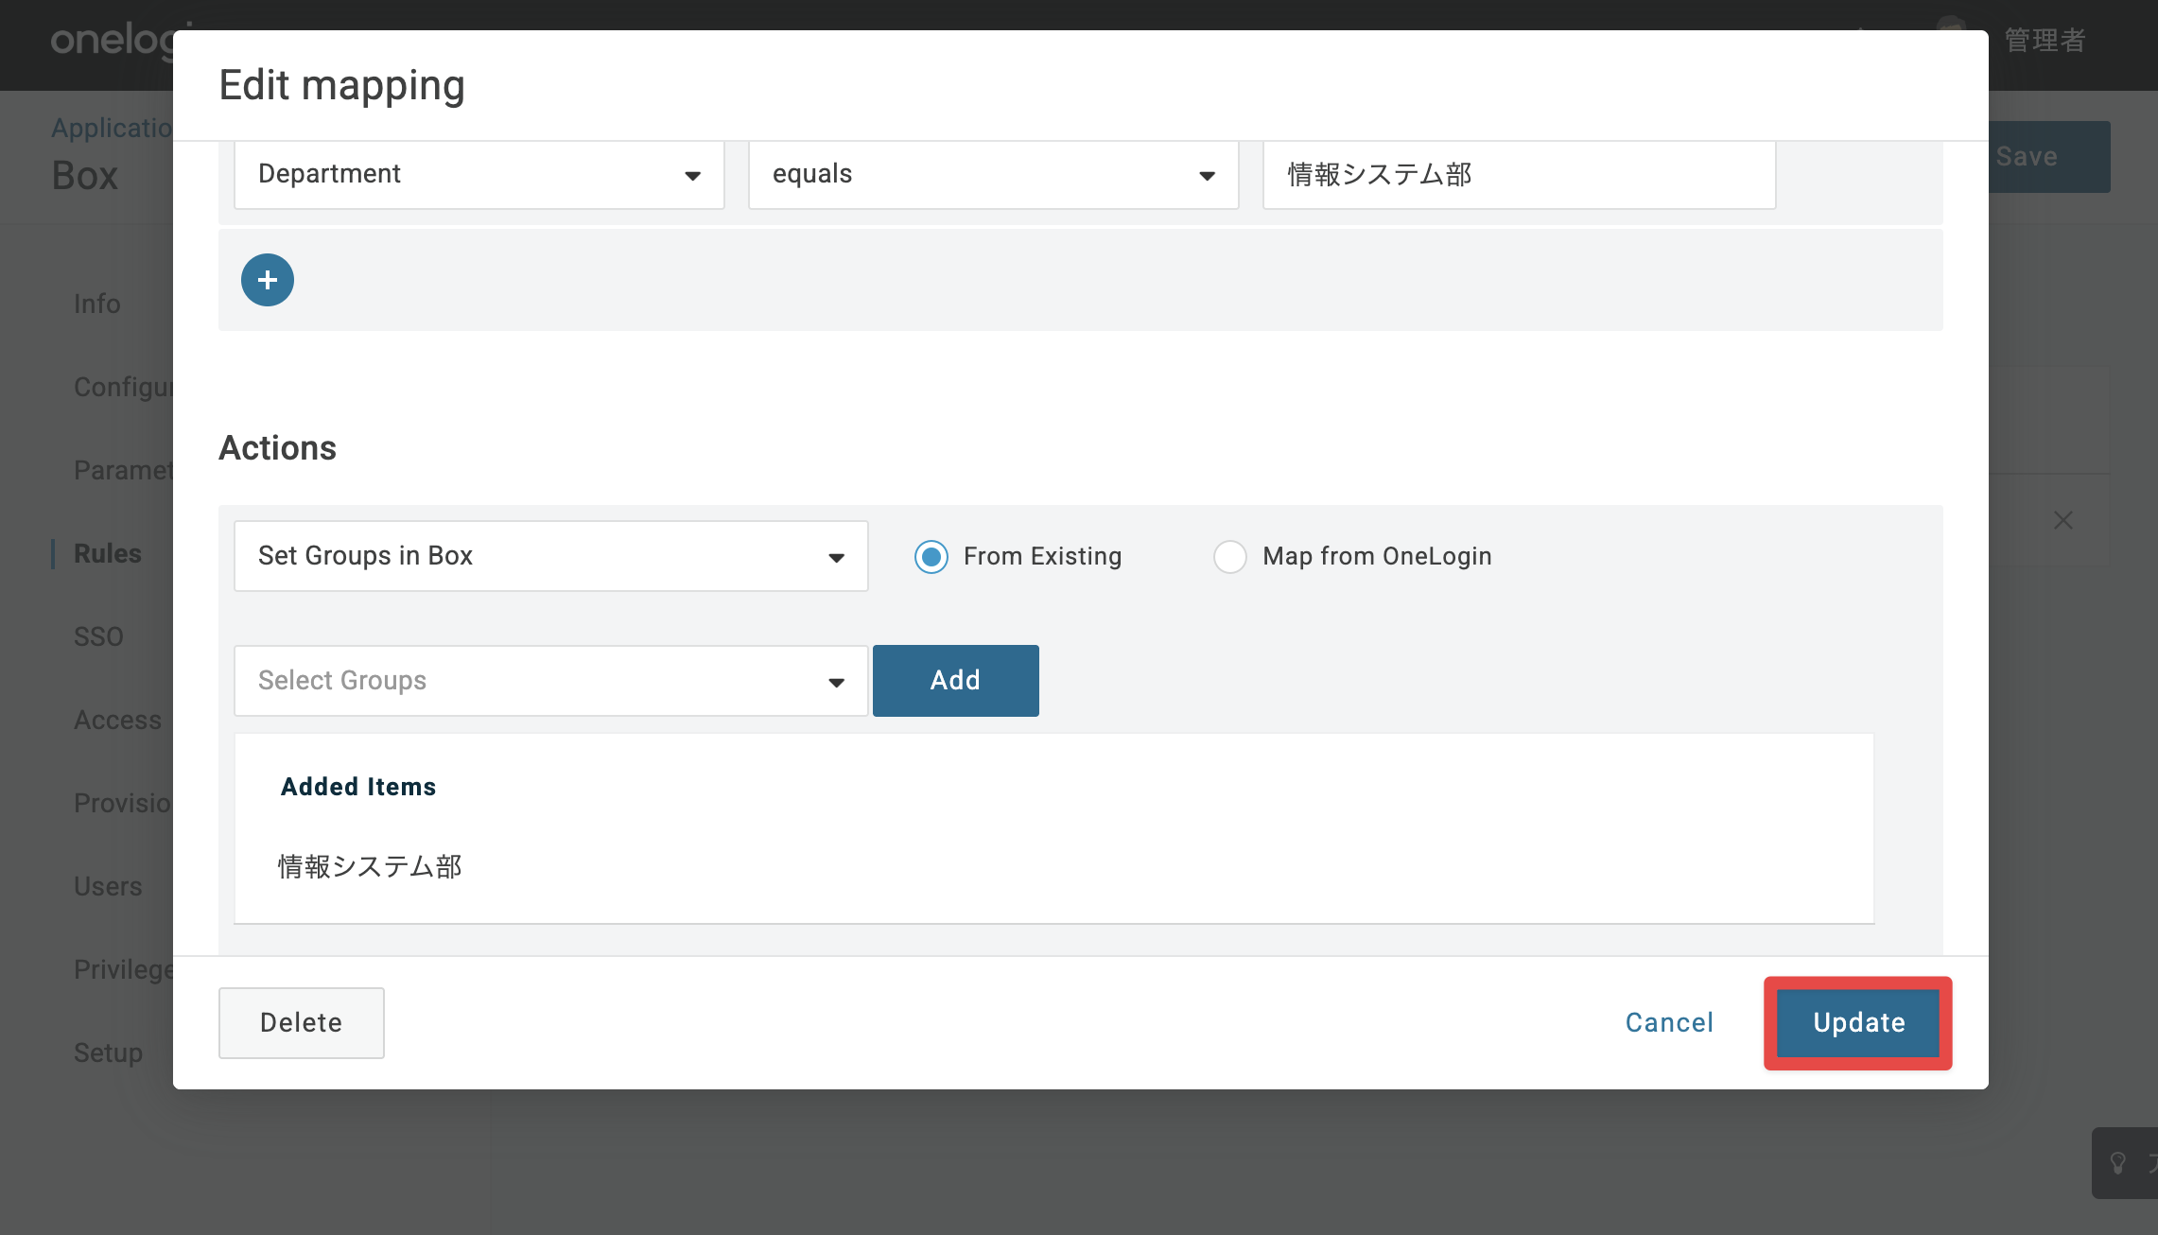Viewport: 2158px width, 1235px height.
Task: Click the Update button
Action: coord(1858,1023)
